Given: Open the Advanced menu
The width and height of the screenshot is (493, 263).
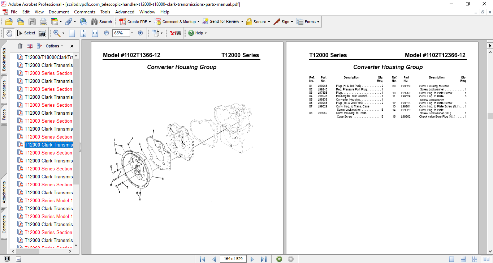Looking at the screenshot, I should 125,12.
